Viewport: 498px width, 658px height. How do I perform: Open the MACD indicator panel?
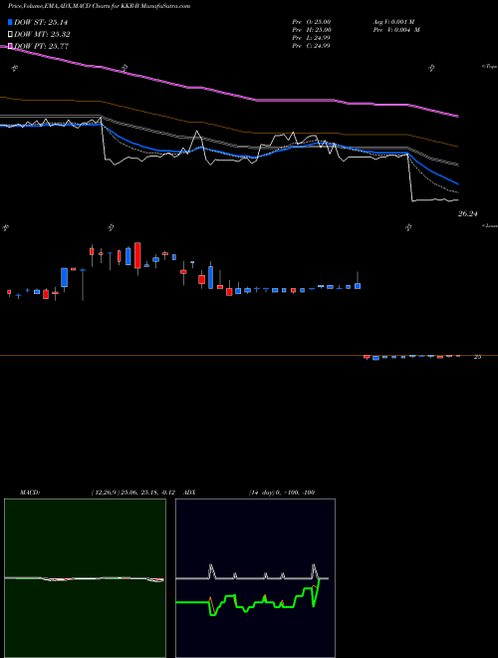85,578
